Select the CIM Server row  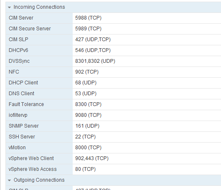click(113, 18)
